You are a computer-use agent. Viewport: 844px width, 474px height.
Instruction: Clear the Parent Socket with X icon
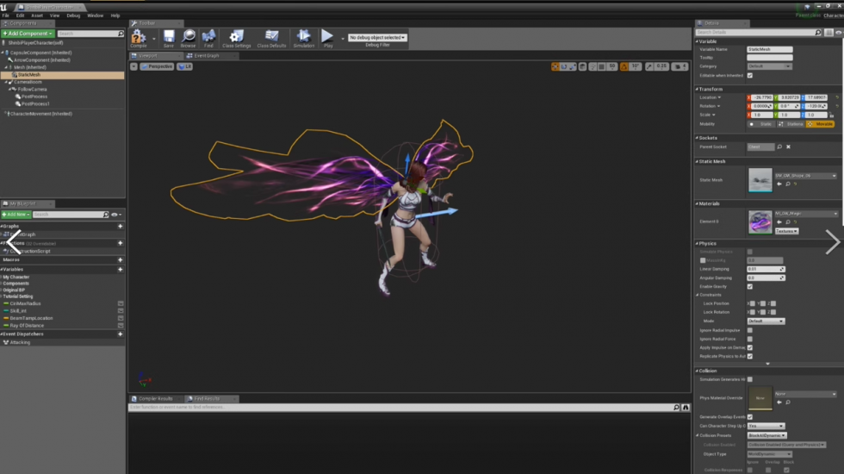789,147
